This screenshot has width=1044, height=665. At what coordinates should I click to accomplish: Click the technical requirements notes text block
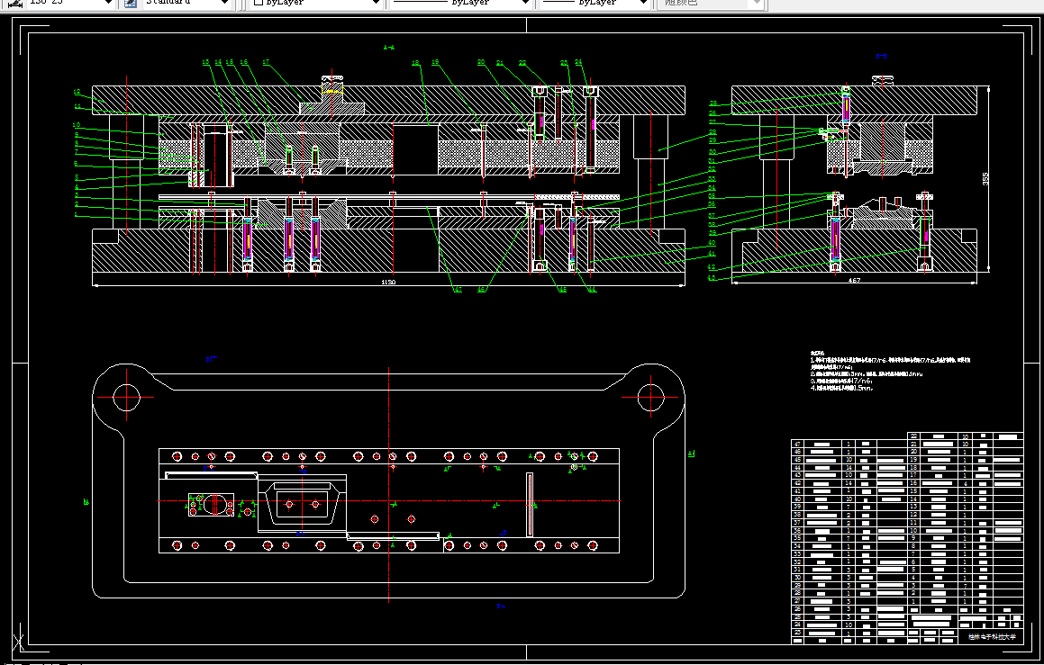click(x=890, y=371)
